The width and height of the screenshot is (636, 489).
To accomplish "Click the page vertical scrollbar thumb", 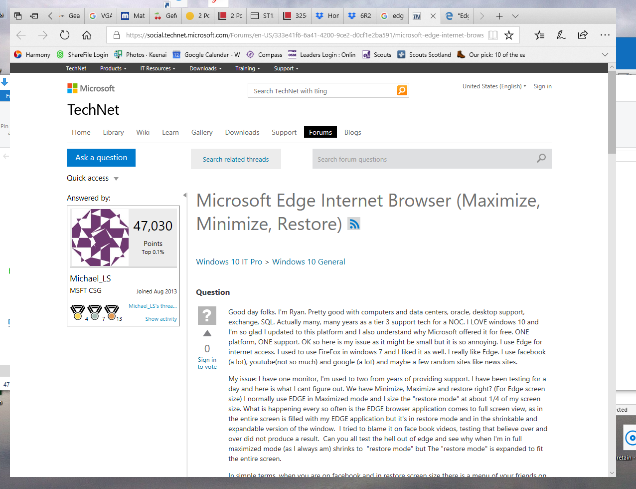I will click(612, 112).
